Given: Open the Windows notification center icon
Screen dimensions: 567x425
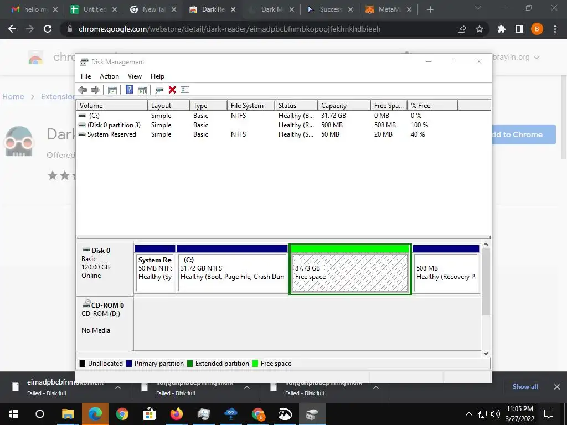Looking at the screenshot, I should (x=549, y=414).
